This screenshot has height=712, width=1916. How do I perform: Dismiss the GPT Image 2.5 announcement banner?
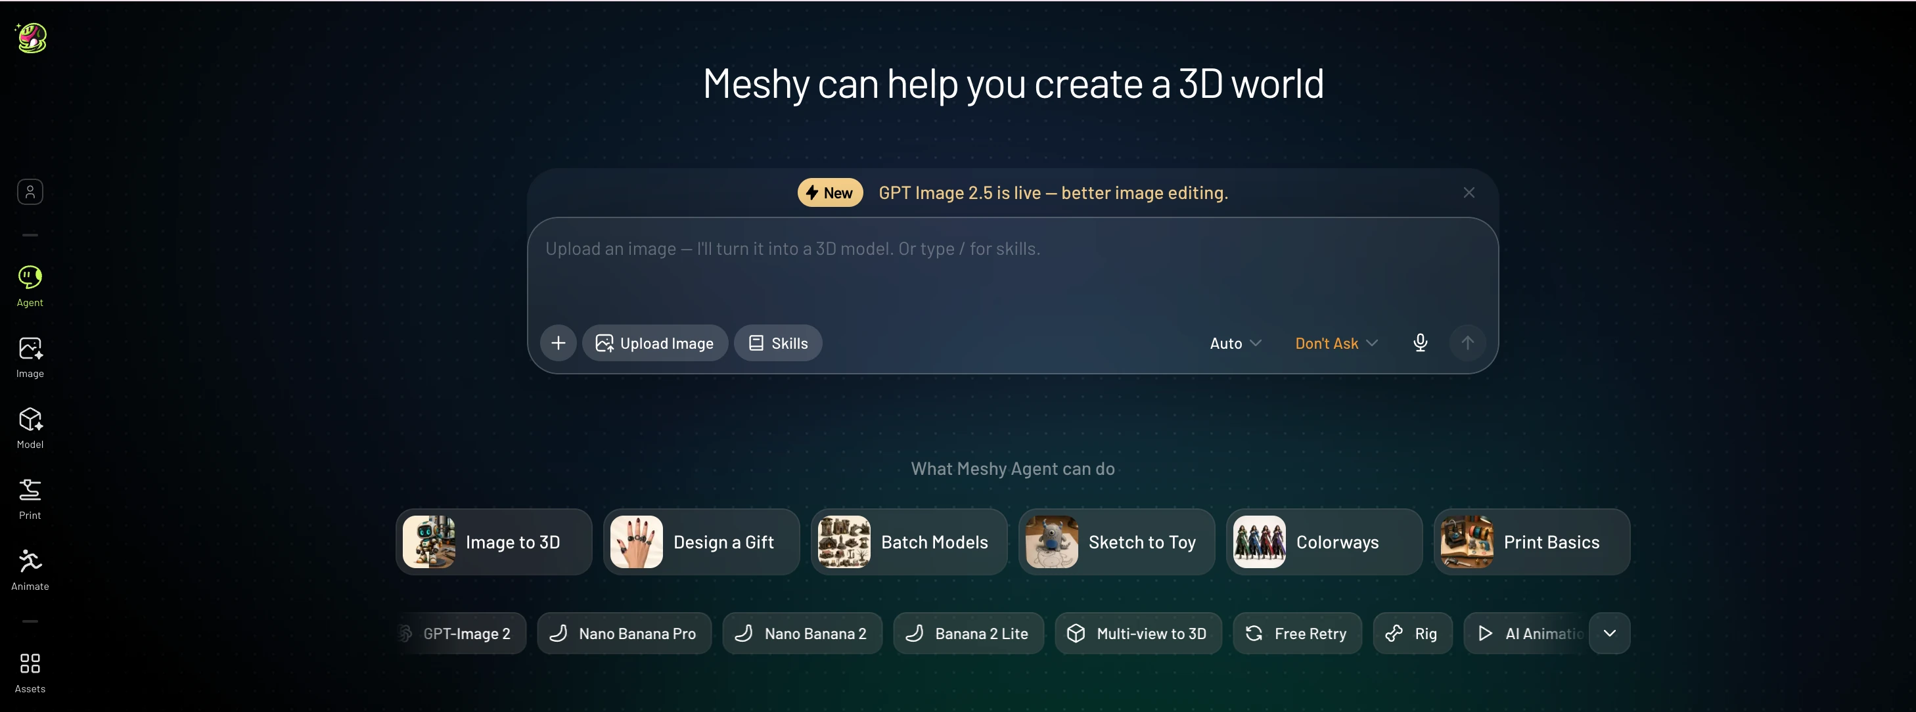[1469, 192]
